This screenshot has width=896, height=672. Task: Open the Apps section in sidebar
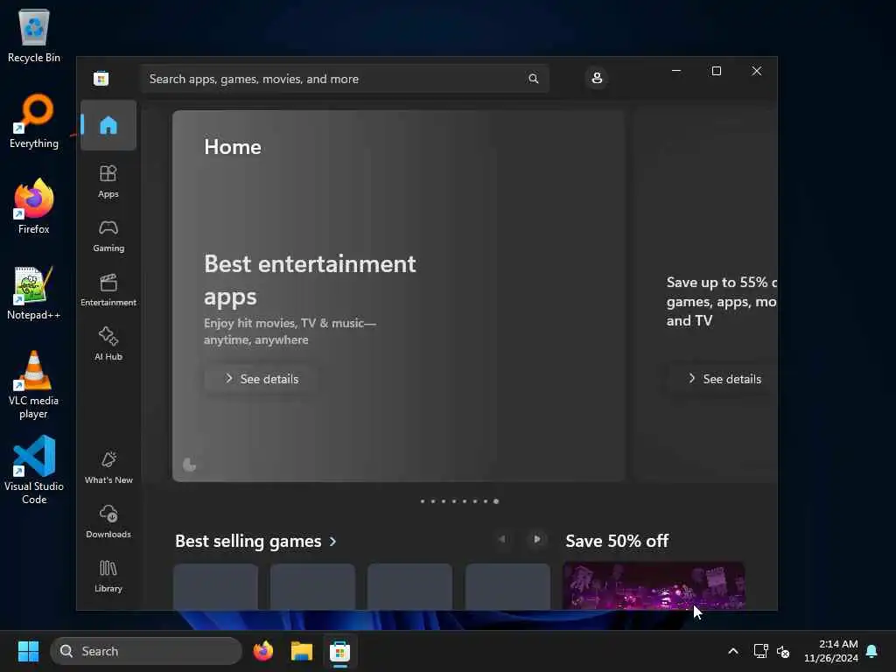pyautogui.click(x=108, y=182)
